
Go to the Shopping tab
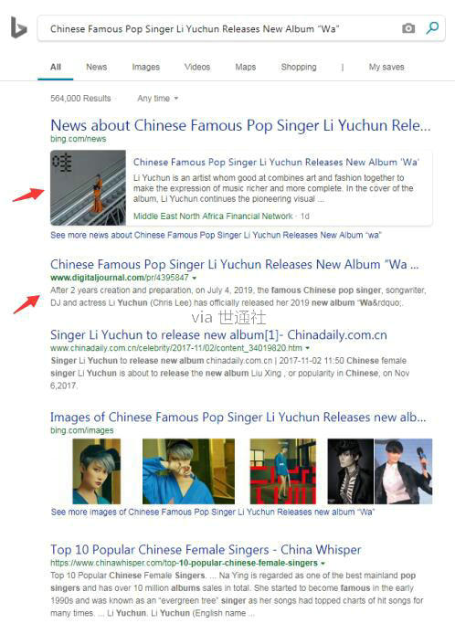pyautogui.click(x=299, y=67)
